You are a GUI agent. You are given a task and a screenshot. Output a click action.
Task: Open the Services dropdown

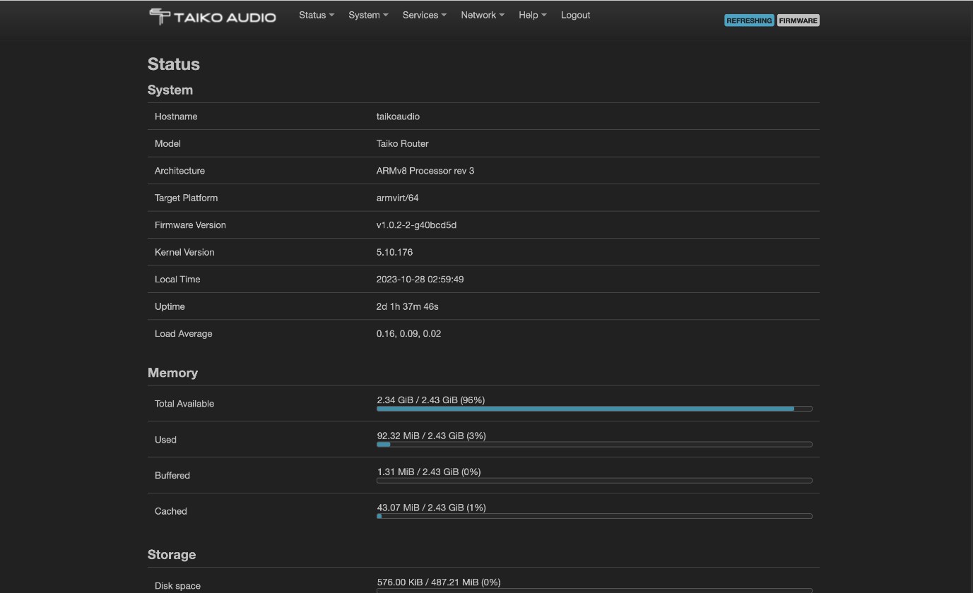[x=424, y=15]
